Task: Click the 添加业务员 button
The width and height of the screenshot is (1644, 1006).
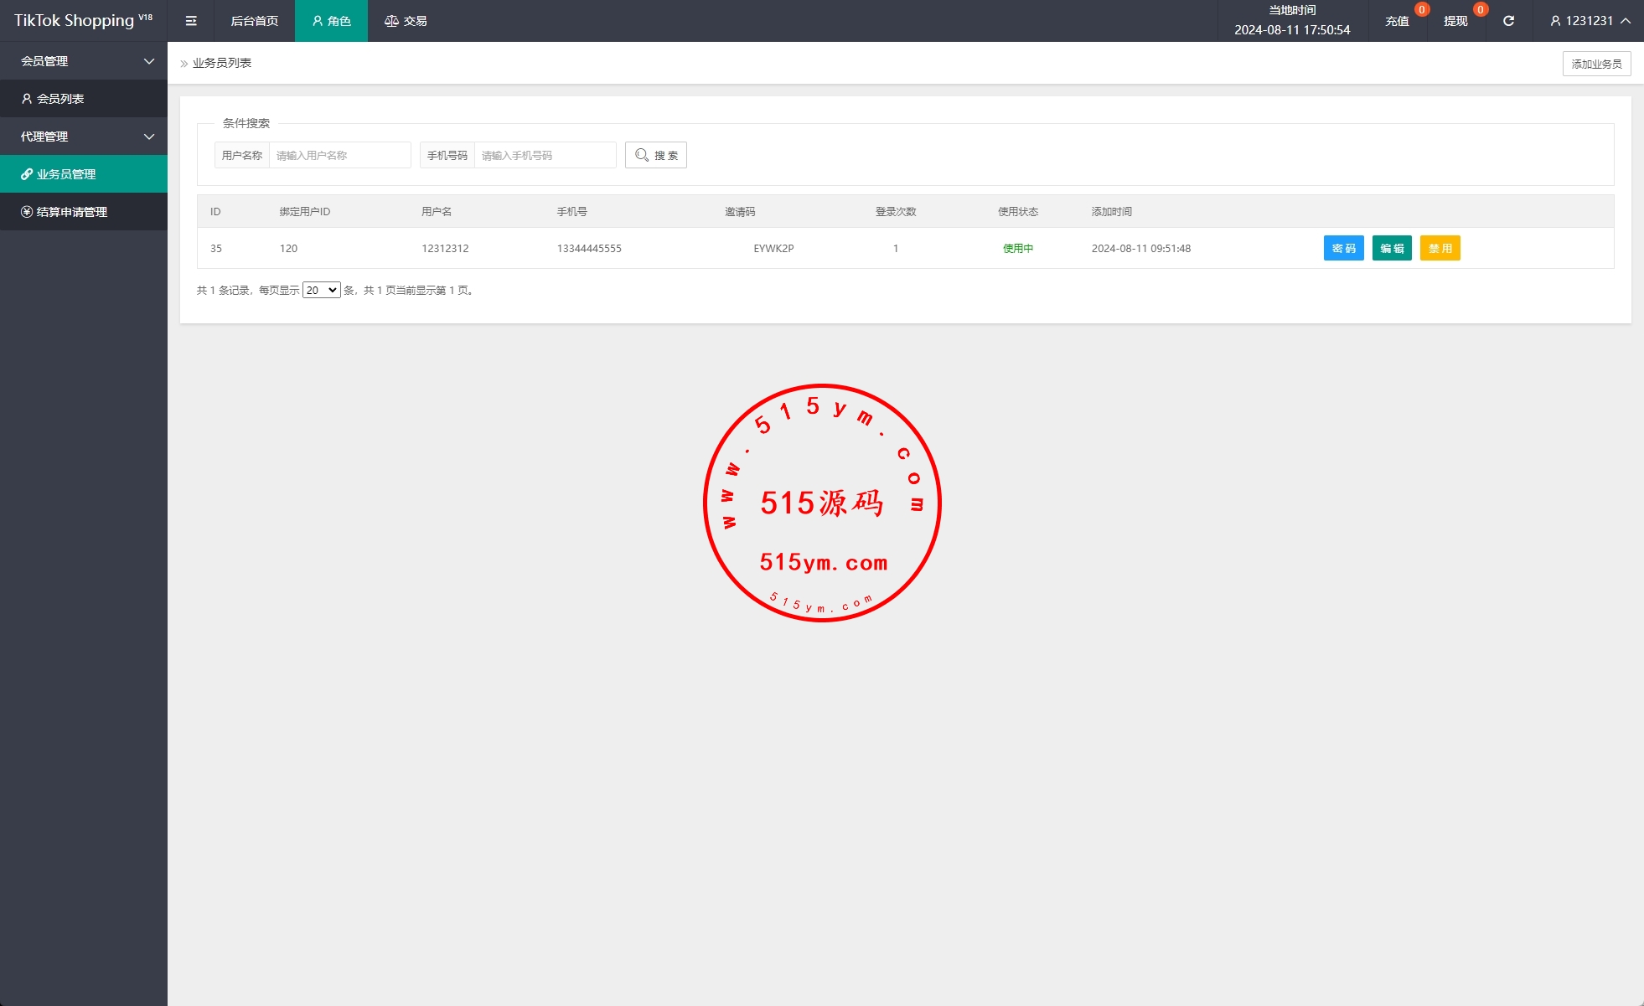Action: pos(1595,64)
